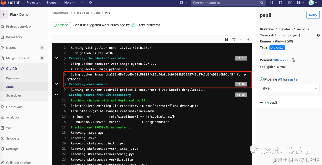Open the master branch link
Viewport: 322px width, 165px height.
pyautogui.click(x=294, y=79)
